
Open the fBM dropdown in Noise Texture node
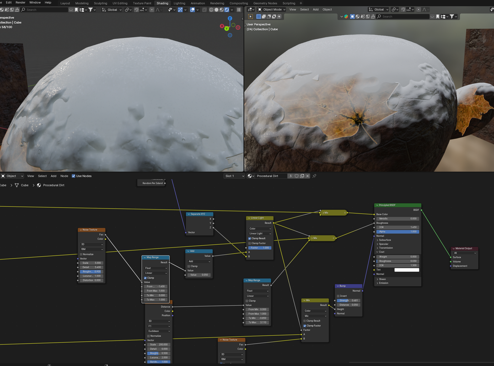tap(92, 249)
